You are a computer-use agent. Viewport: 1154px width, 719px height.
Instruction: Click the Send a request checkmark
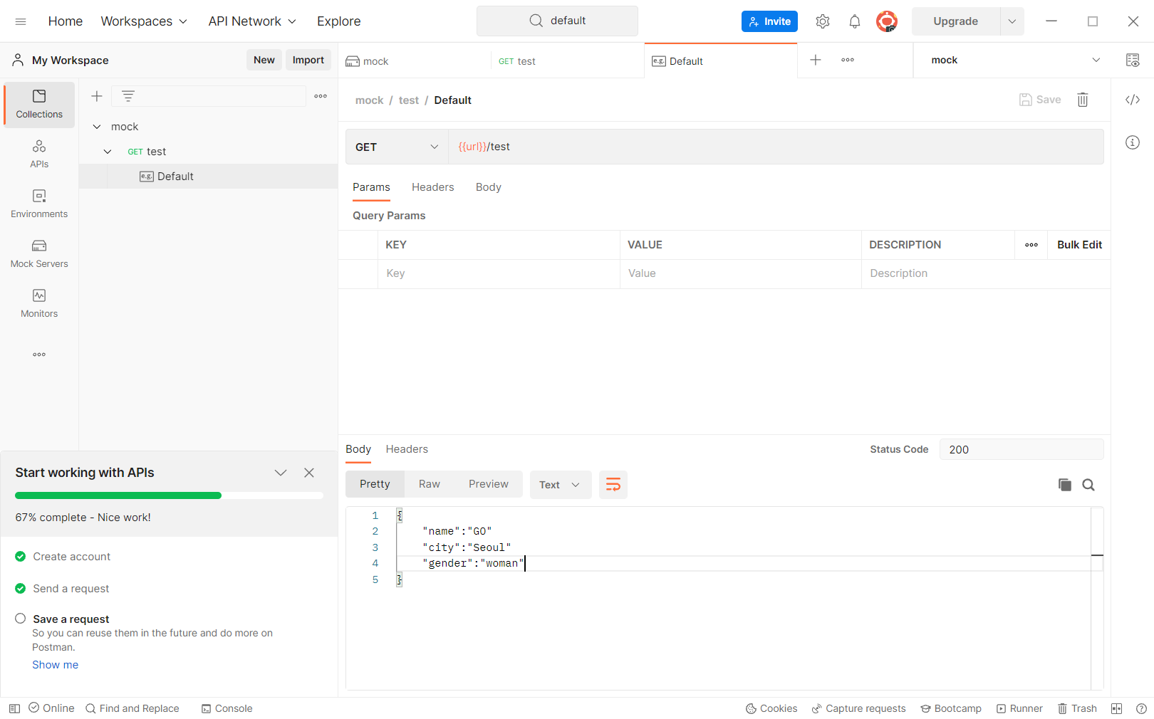click(x=21, y=589)
